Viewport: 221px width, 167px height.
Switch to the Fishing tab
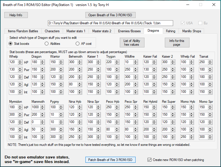(x=171, y=31)
